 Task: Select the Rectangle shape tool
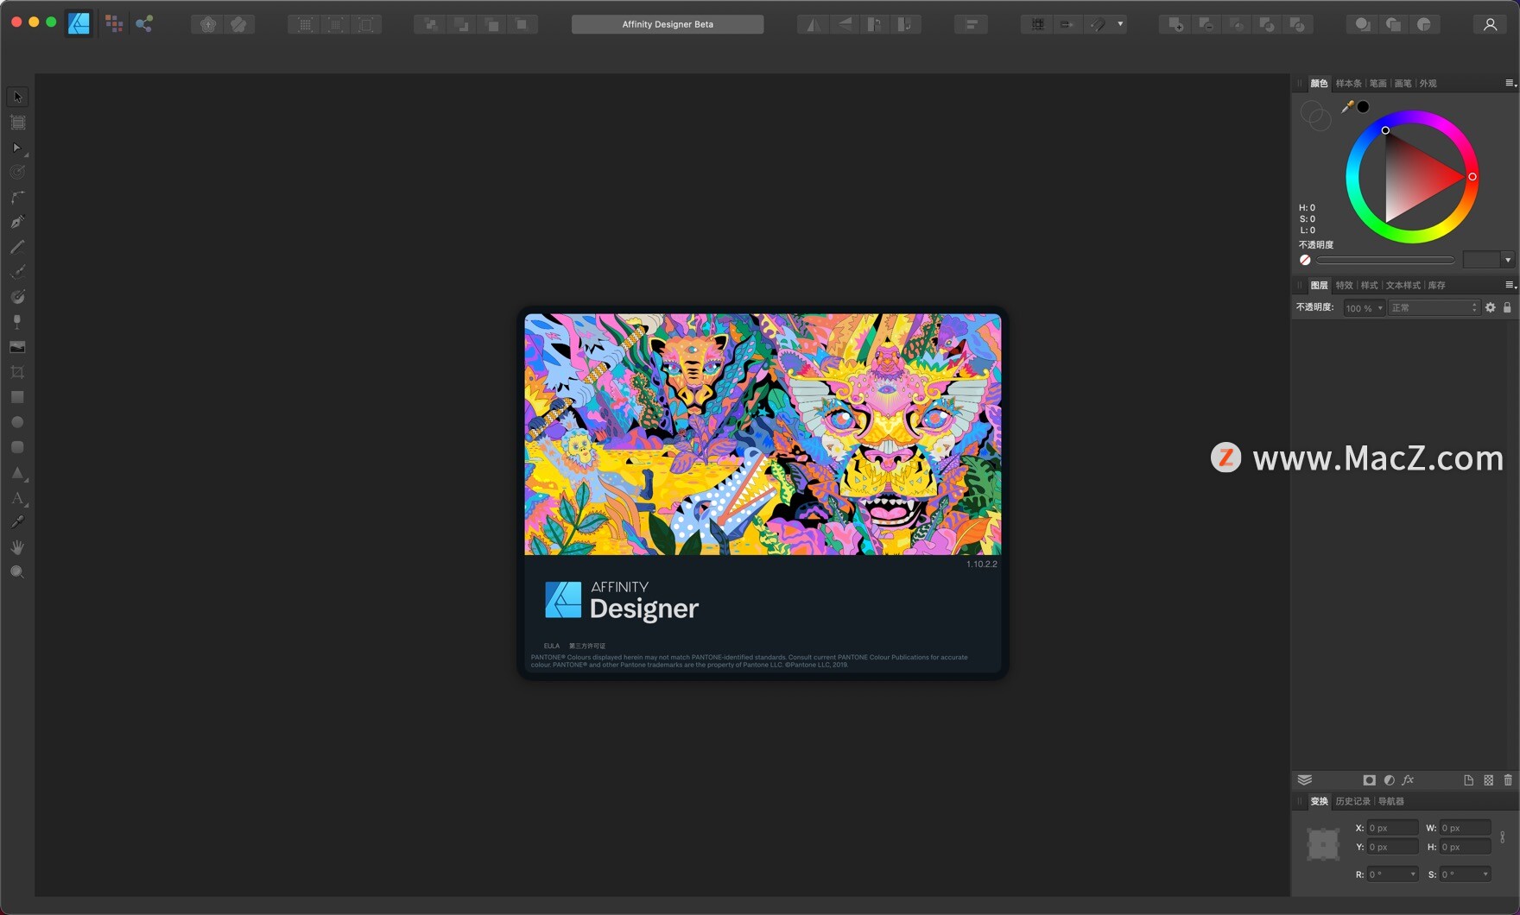point(17,397)
